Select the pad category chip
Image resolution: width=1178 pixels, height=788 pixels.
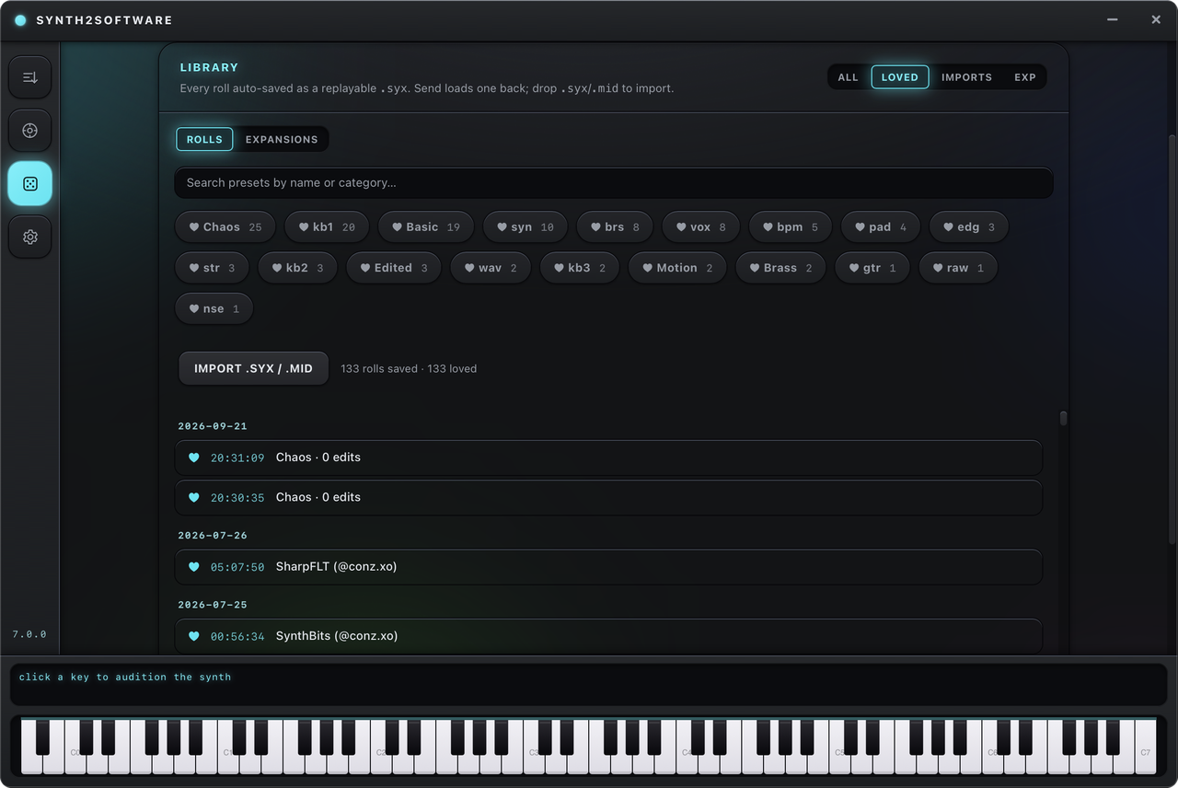(881, 226)
